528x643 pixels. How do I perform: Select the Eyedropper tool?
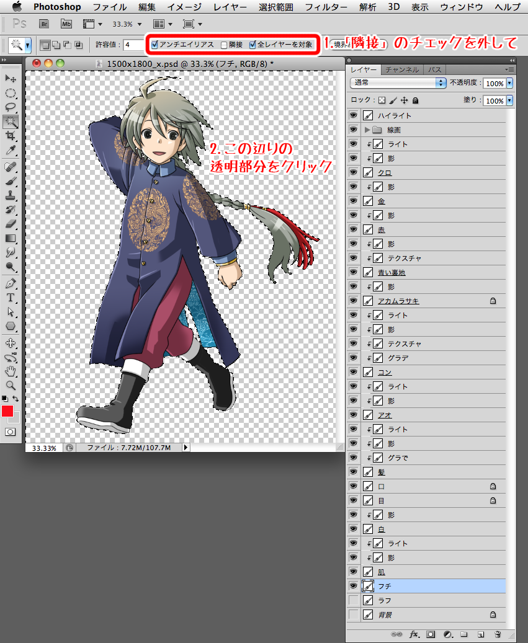pos(11,150)
